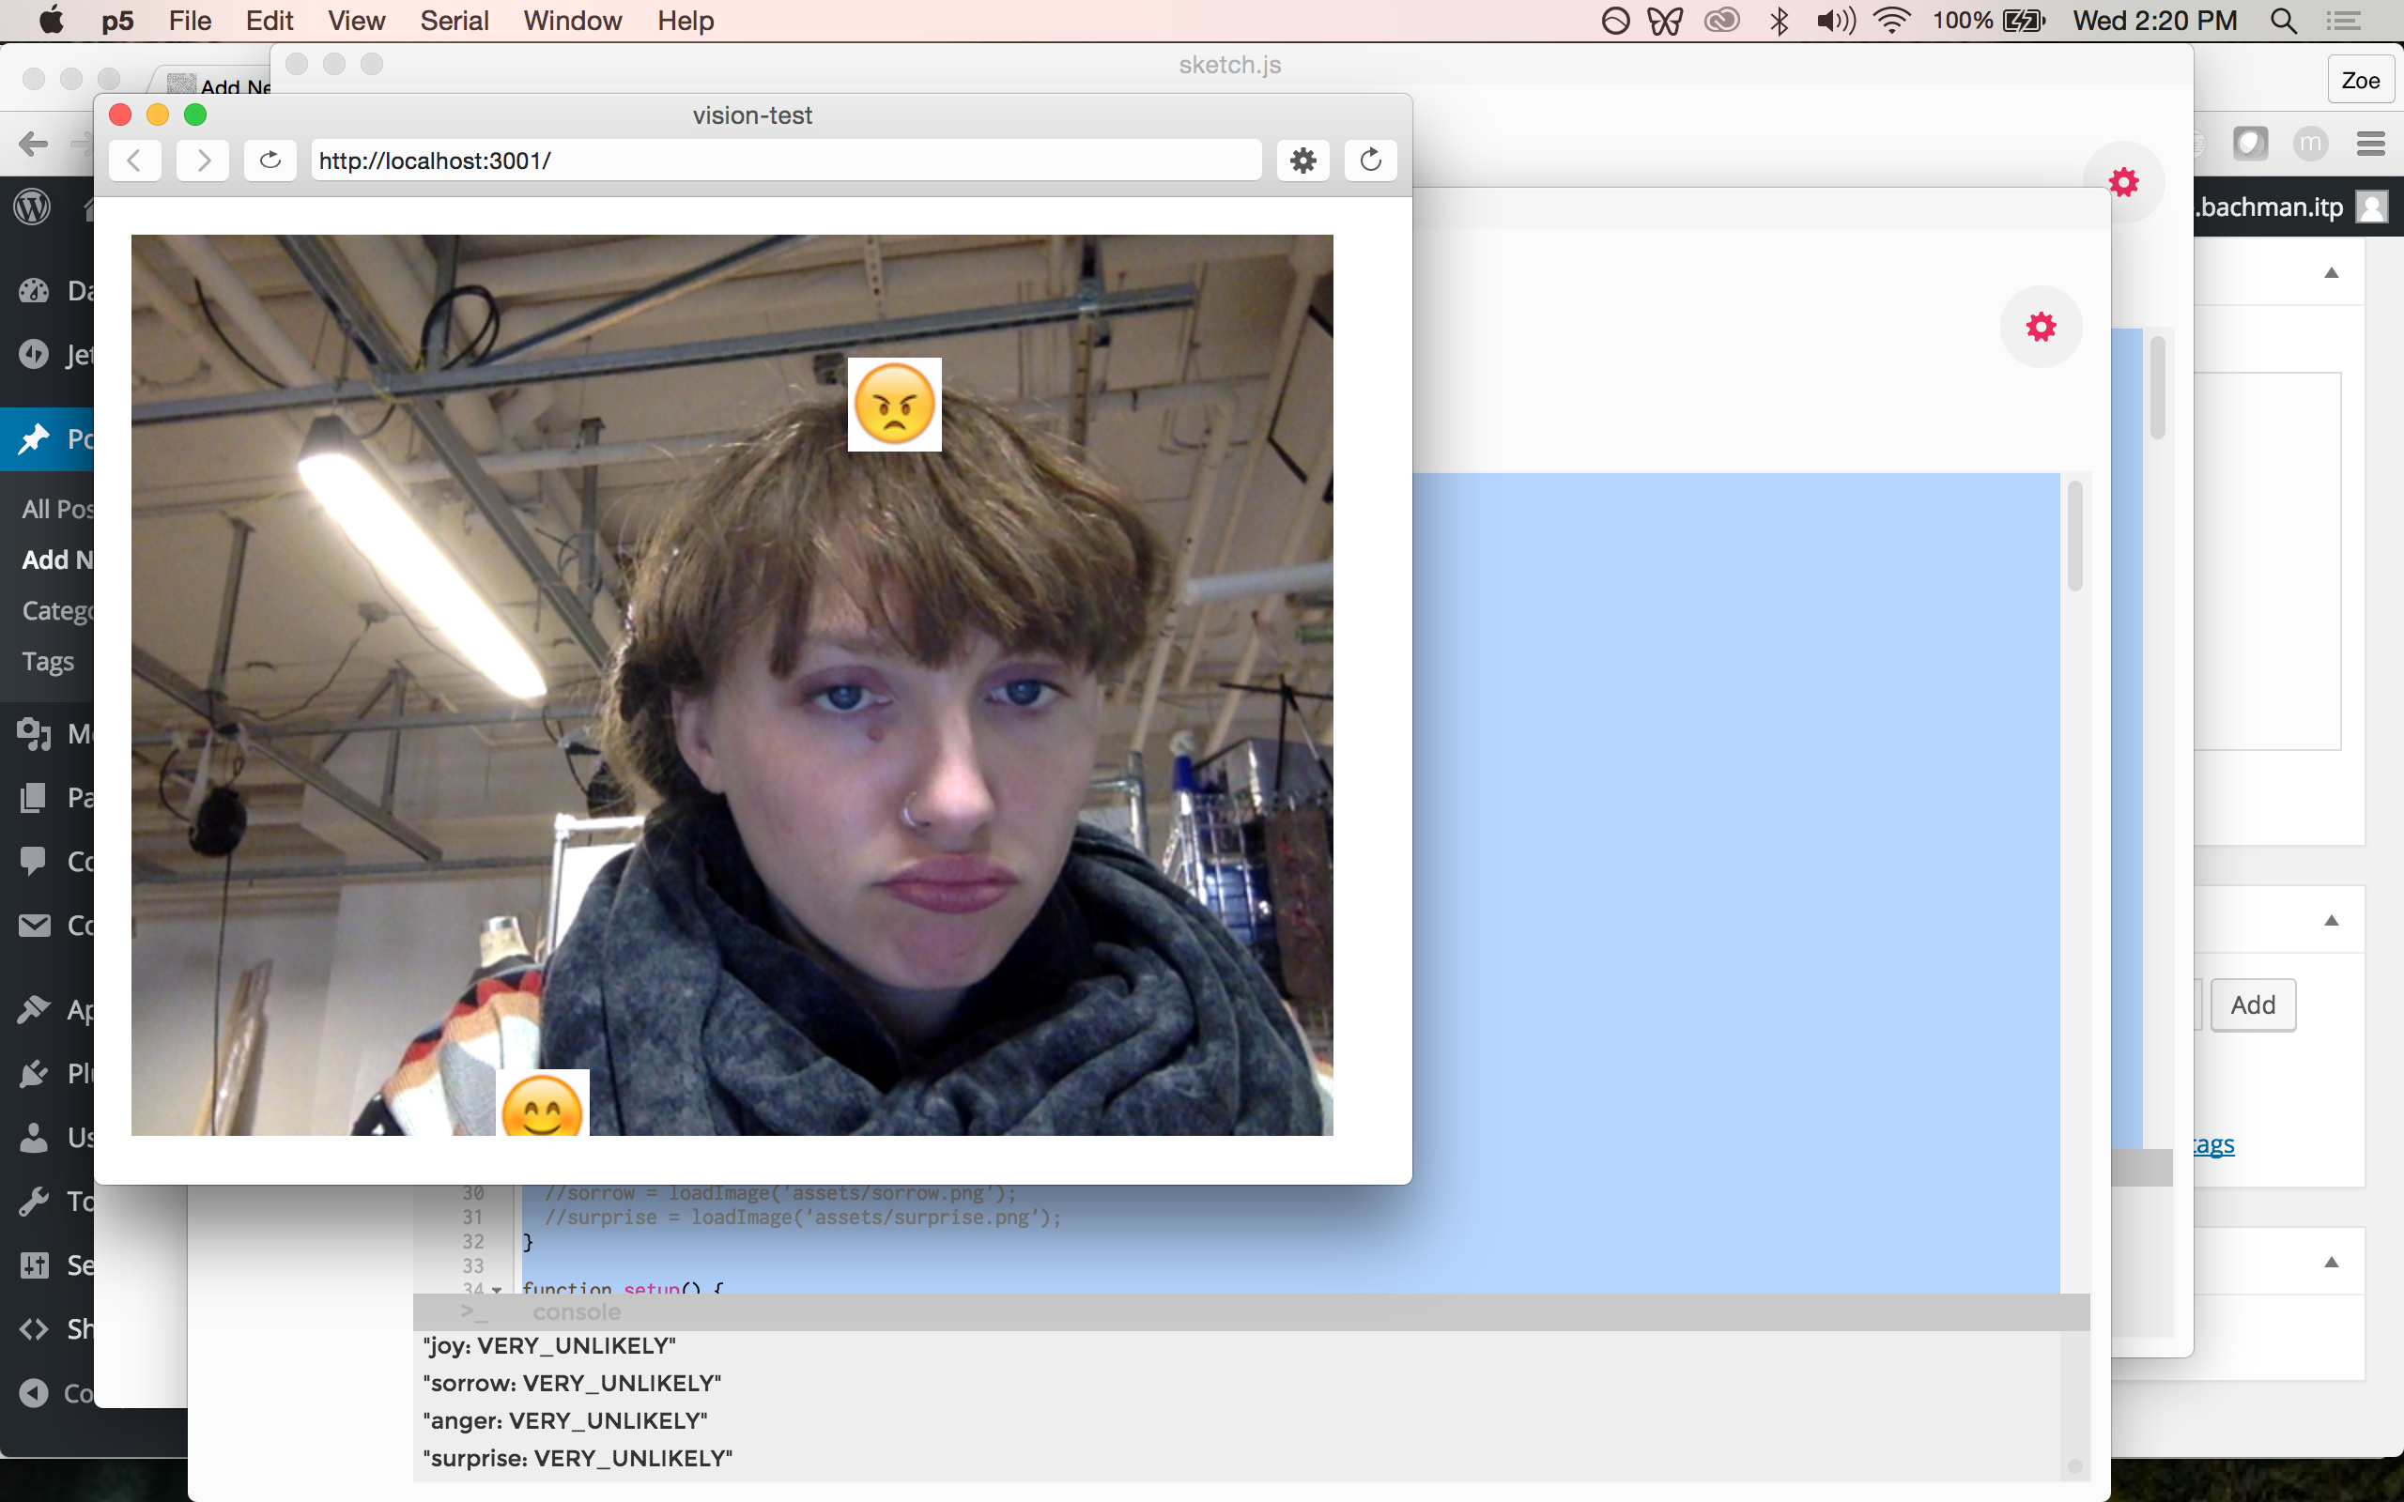Click the localhost:3001 URL field
The height and width of the screenshot is (1502, 2404).
(787, 160)
